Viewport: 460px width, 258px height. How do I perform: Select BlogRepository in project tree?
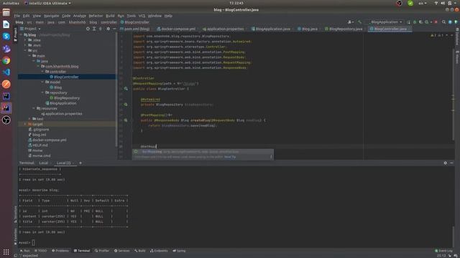(x=67, y=98)
